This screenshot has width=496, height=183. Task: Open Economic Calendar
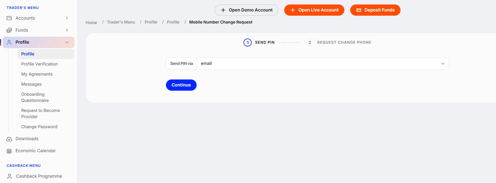tap(36, 151)
